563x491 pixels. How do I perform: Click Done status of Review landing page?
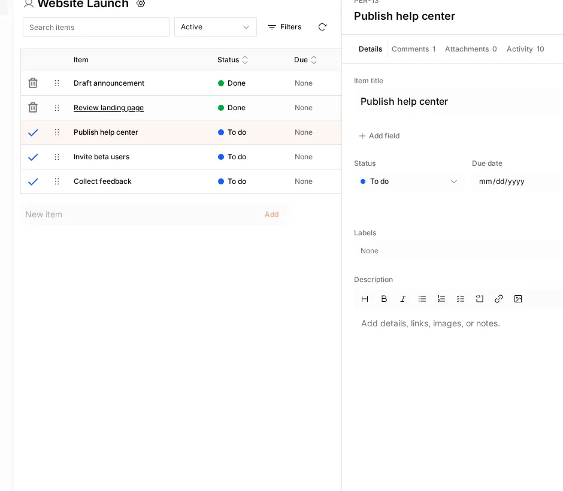click(232, 108)
